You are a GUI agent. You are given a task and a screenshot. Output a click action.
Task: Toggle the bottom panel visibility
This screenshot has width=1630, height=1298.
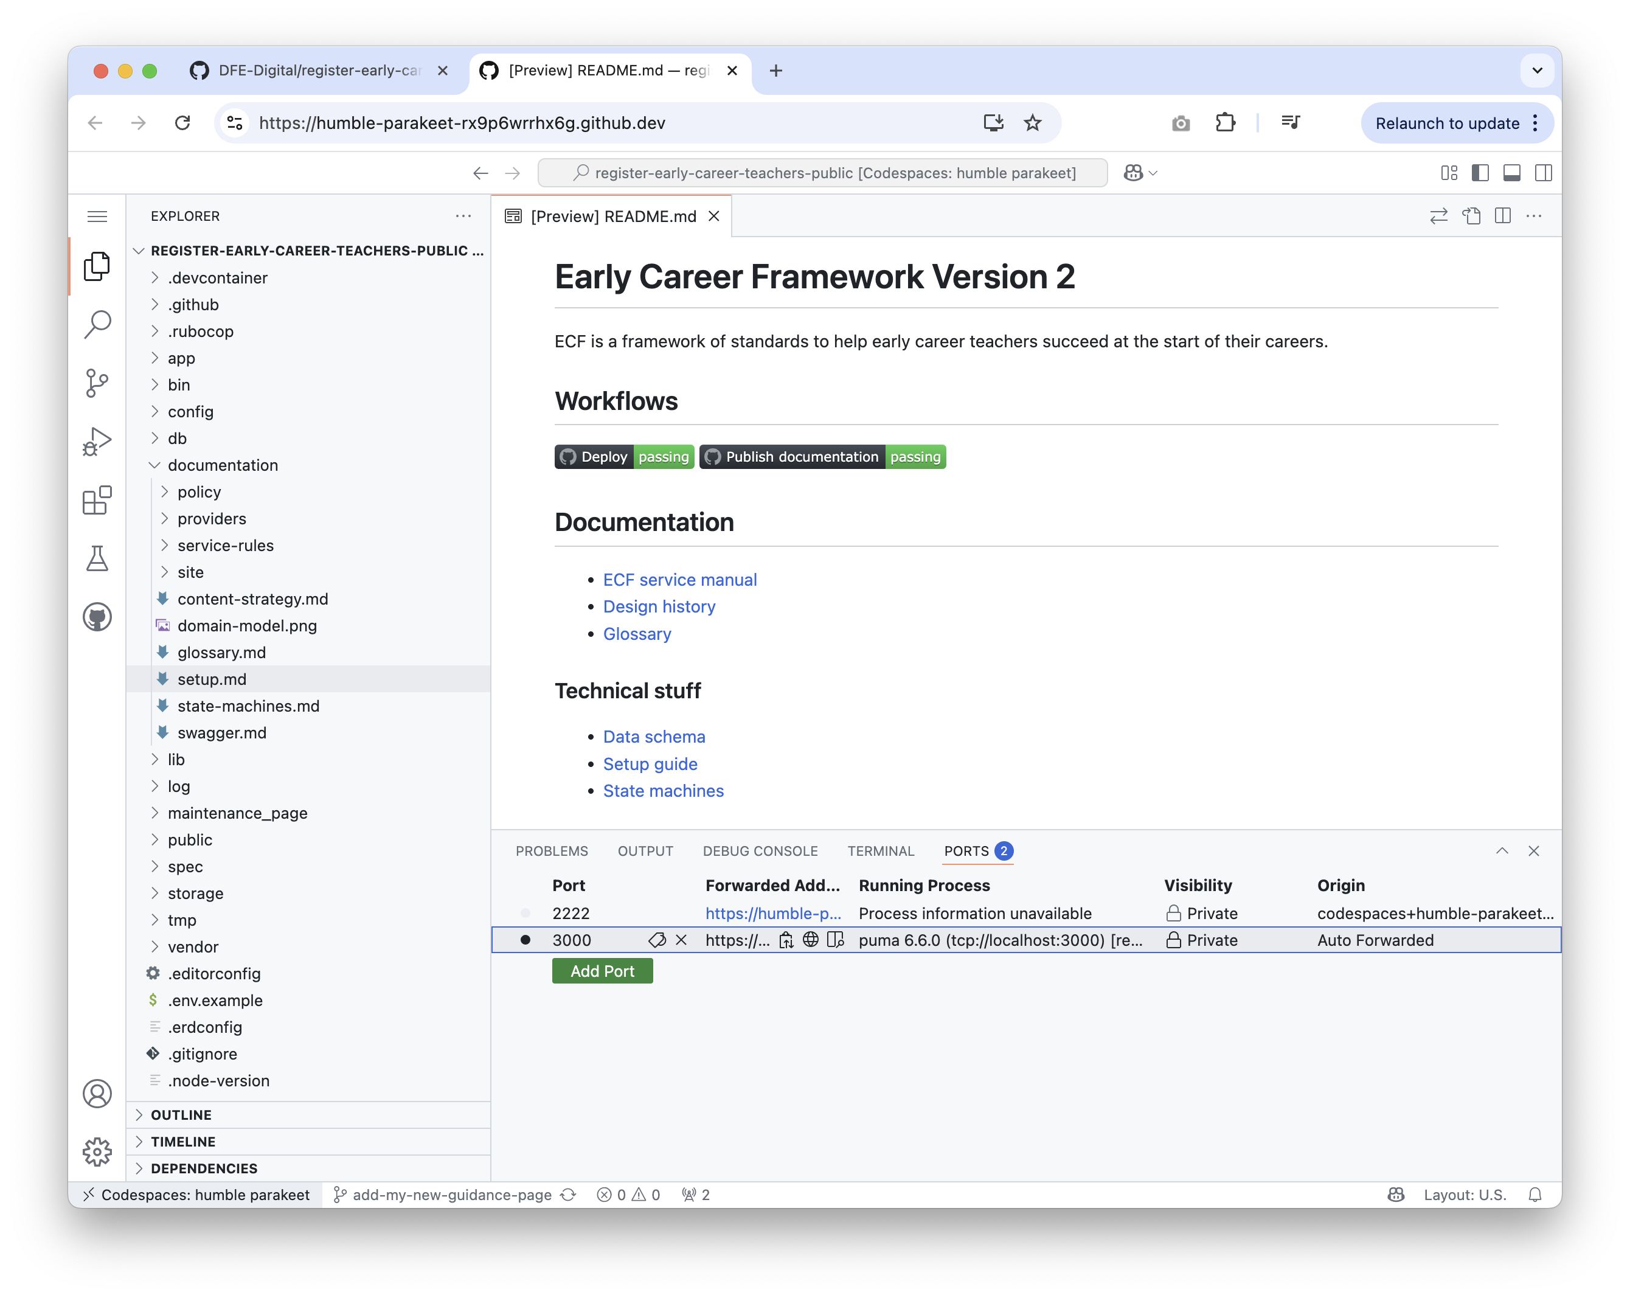coord(1512,173)
